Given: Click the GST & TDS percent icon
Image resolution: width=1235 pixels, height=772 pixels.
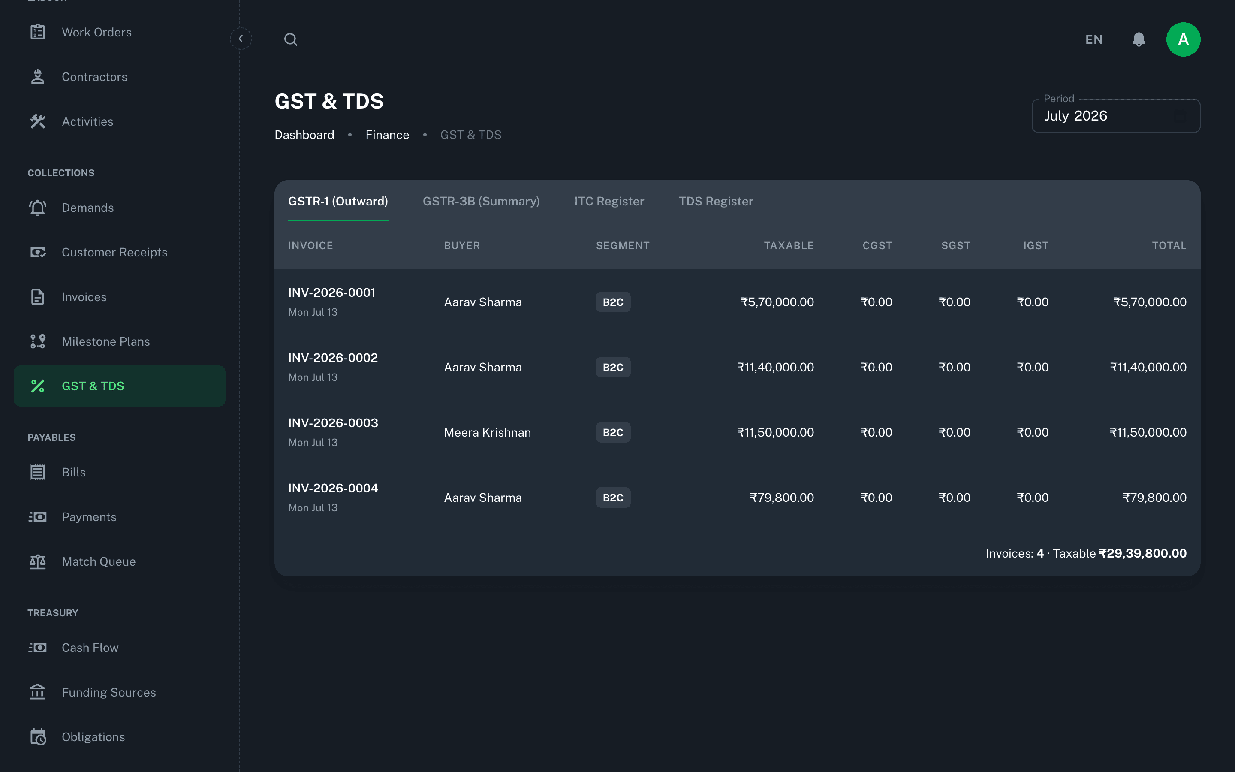Looking at the screenshot, I should coord(38,386).
